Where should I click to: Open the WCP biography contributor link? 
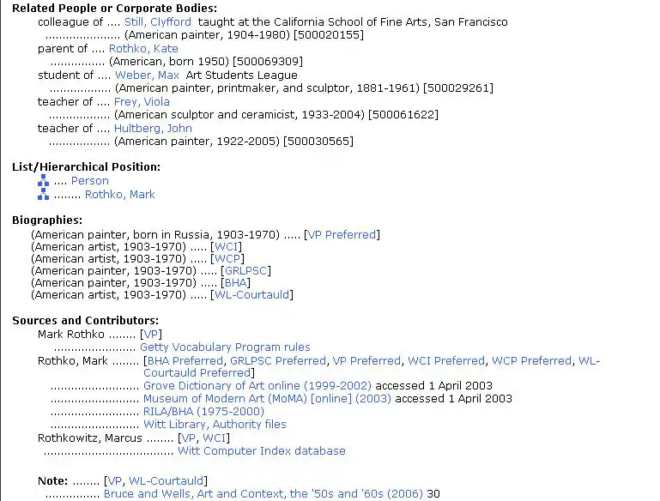tap(227, 259)
